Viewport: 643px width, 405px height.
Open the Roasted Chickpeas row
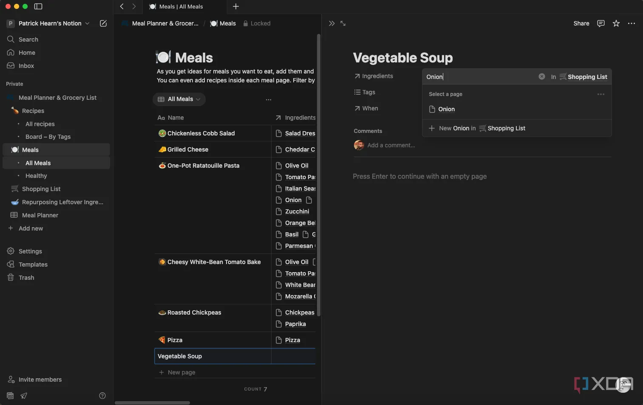coord(194,312)
